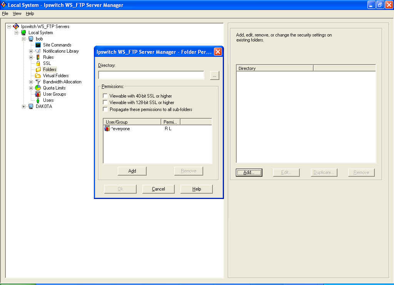Click the Remove button under permissions list
The width and height of the screenshot is (394, 285).
189,171
